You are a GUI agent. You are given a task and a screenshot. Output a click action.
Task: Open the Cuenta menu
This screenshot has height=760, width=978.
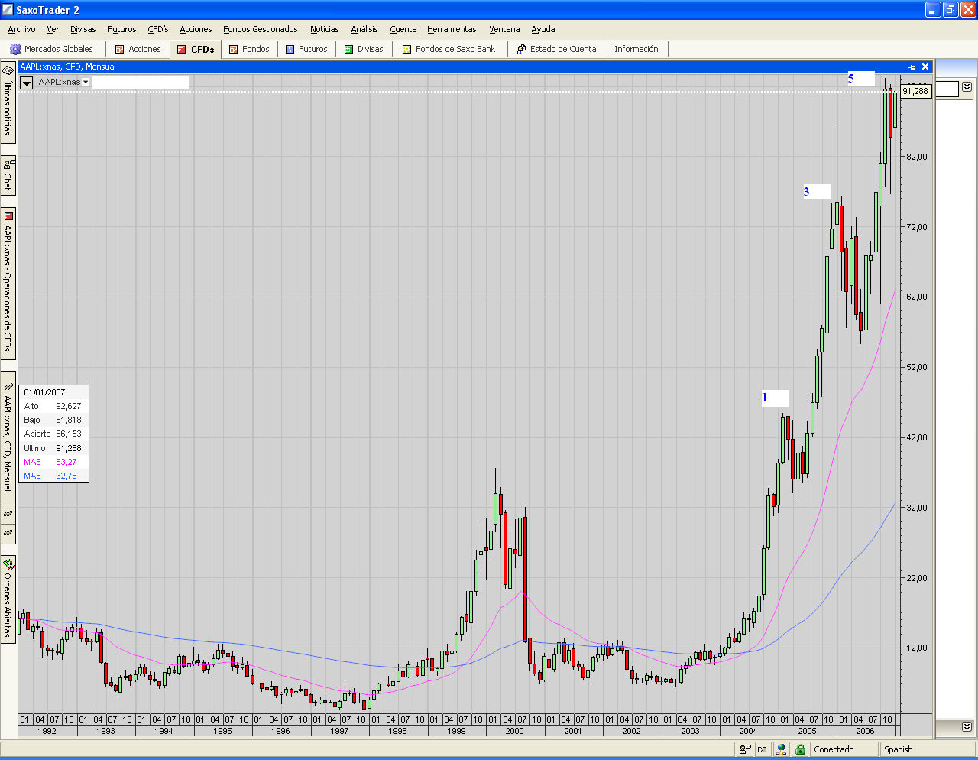[403, 29]
